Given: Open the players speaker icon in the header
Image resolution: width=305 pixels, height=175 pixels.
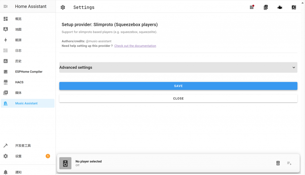Looking at the screenshot, I should (266, 7).
